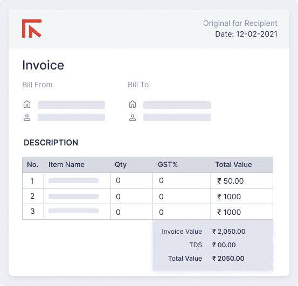Click the Qty column header

[121, 165]
